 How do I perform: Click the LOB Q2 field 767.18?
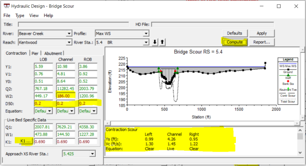(43, 89)
